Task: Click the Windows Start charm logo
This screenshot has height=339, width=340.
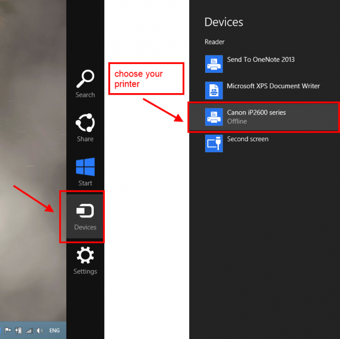Action: tap(85, 166)
